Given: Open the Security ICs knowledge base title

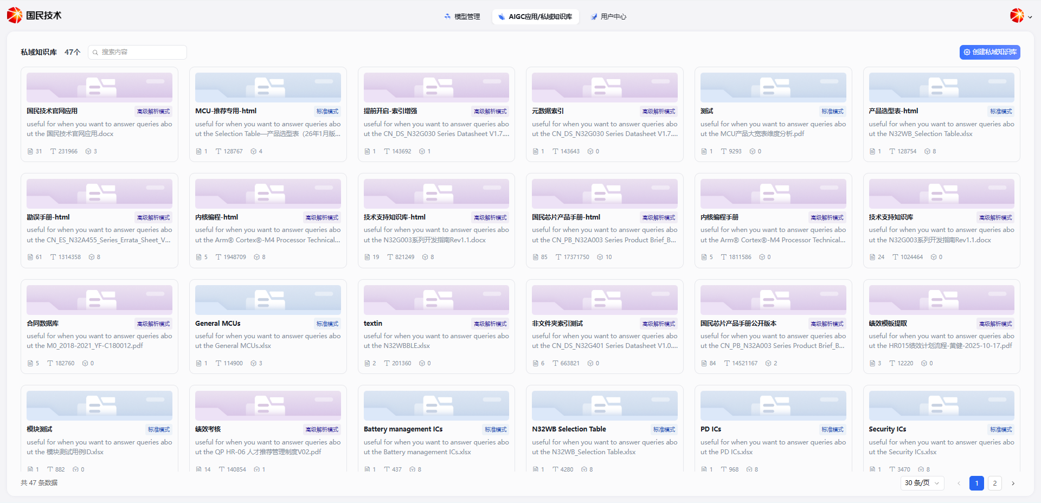Looking at the screenshot, I should [x=888, y=429].
